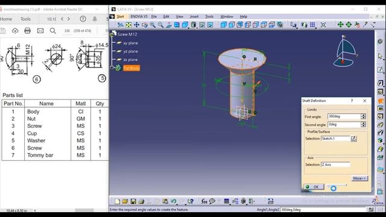Switch to Home tab in Acrobat Reader
Screen dimensions: 386x217
coord(6,19)
